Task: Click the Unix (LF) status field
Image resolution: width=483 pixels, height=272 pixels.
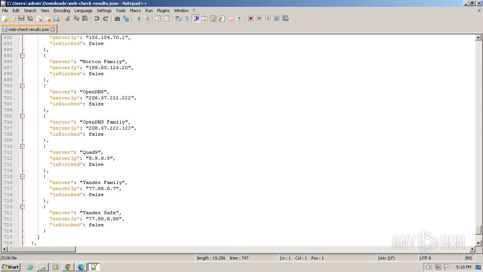Action: click(398, 258)
